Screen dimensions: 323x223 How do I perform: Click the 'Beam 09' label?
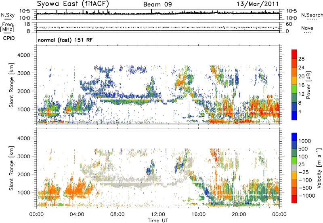(157, 4)
